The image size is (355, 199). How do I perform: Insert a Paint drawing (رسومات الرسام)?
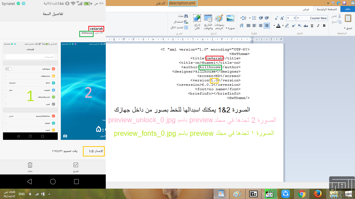[219, 22]
